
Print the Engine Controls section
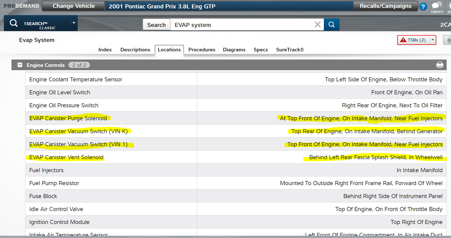440,65
